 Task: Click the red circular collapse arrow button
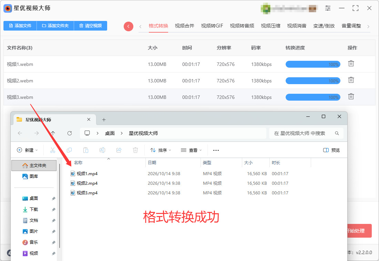coord(129,26)
